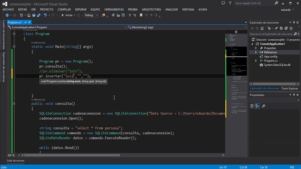Viewport: 301px width, 169px height.
Task: Start debugging with the green Iniciar button
Action: [67, 15]
